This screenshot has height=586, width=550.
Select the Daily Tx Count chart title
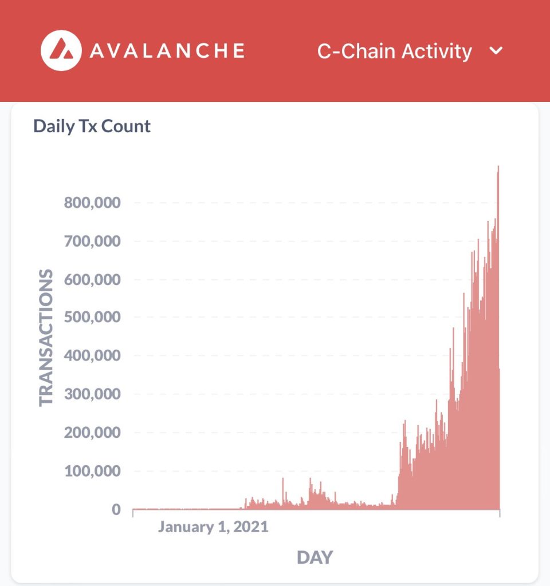tap(92, 126)
